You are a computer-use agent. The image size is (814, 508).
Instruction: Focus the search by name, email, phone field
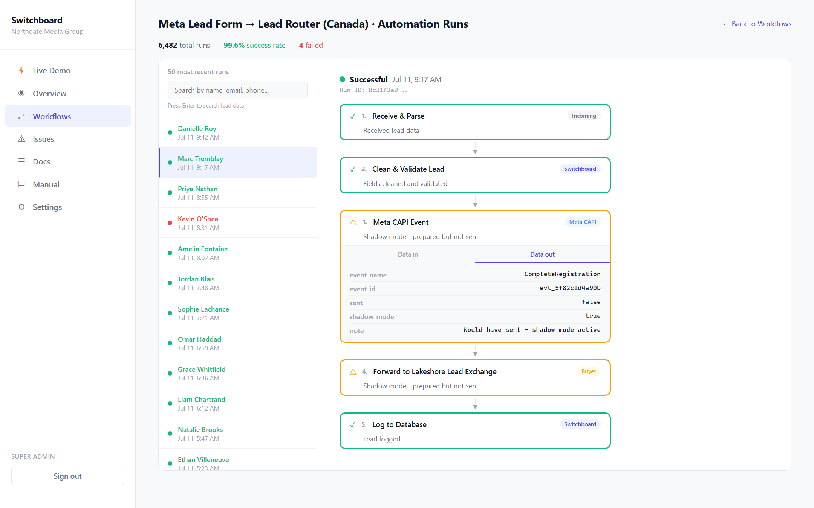pos(237,90)
